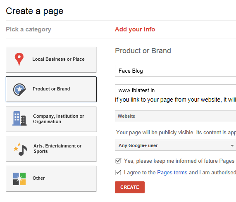Image resolution: width=236 pixels, height=202 pixels.
Task: Go to the Add your info step
Action: pos(135,29)
